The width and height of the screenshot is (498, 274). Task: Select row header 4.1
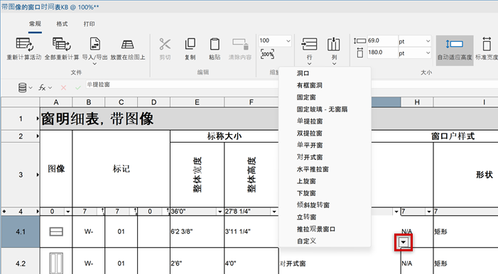[21, 232]
